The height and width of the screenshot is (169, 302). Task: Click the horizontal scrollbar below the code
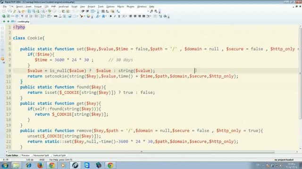point(142,152)
